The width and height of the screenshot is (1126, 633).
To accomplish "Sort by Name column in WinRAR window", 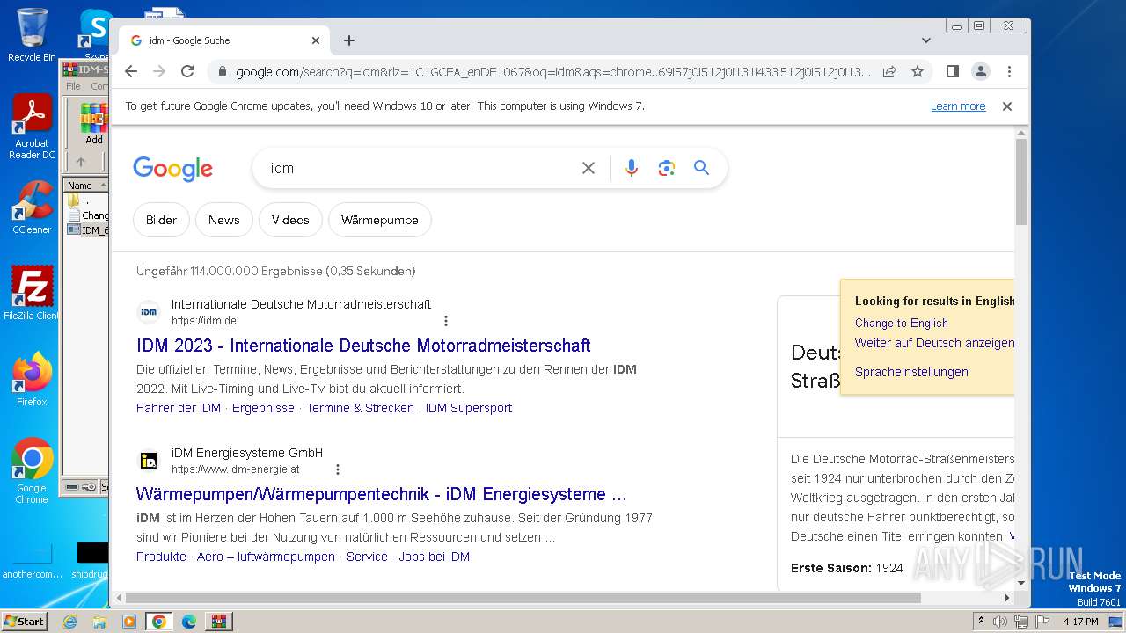I will pyautogui.click(x=85, y=186).
